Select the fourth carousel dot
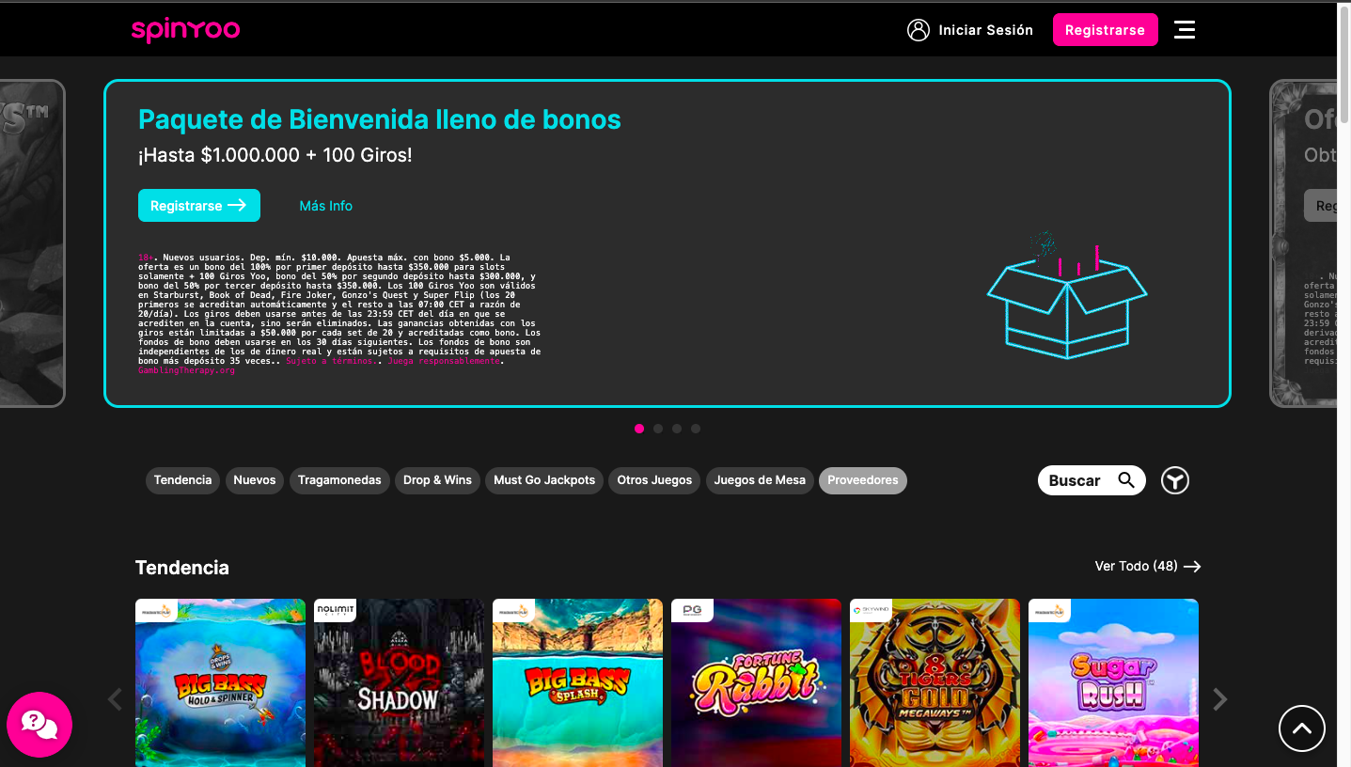 coord(696,429)
